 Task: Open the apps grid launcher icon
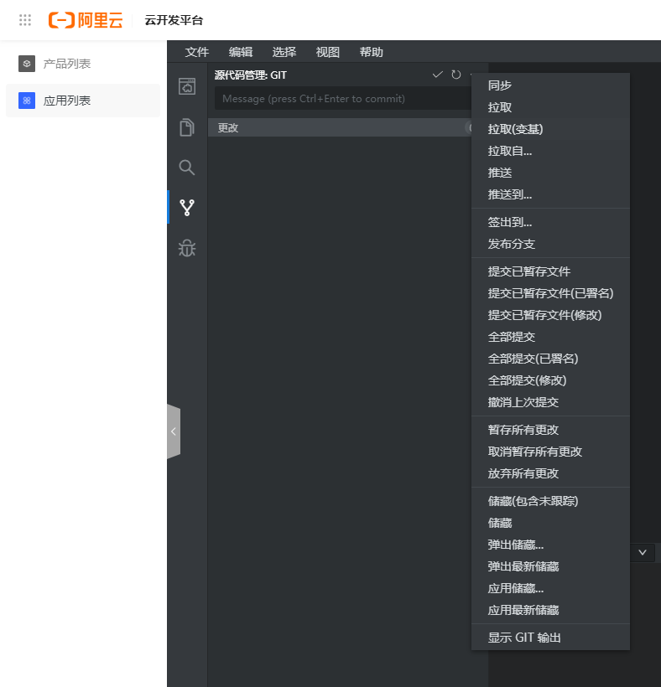(x=25, y=20)
